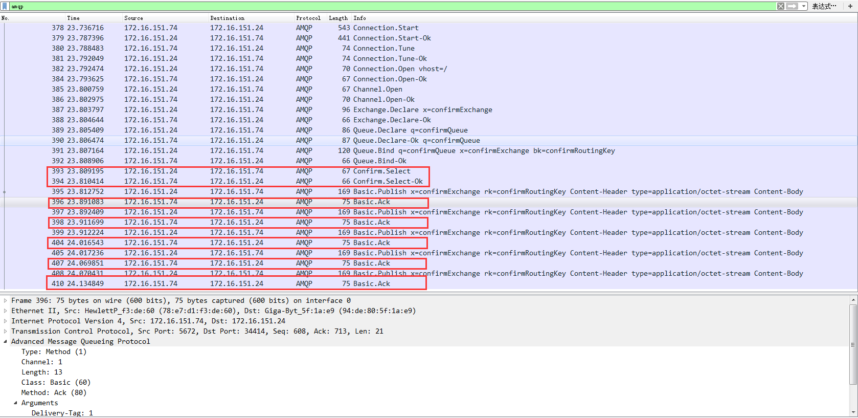Select packet 381 Connection.Tune-Ok
The width and height of the screenshot is (858, 418).
(x=428, y=58)
